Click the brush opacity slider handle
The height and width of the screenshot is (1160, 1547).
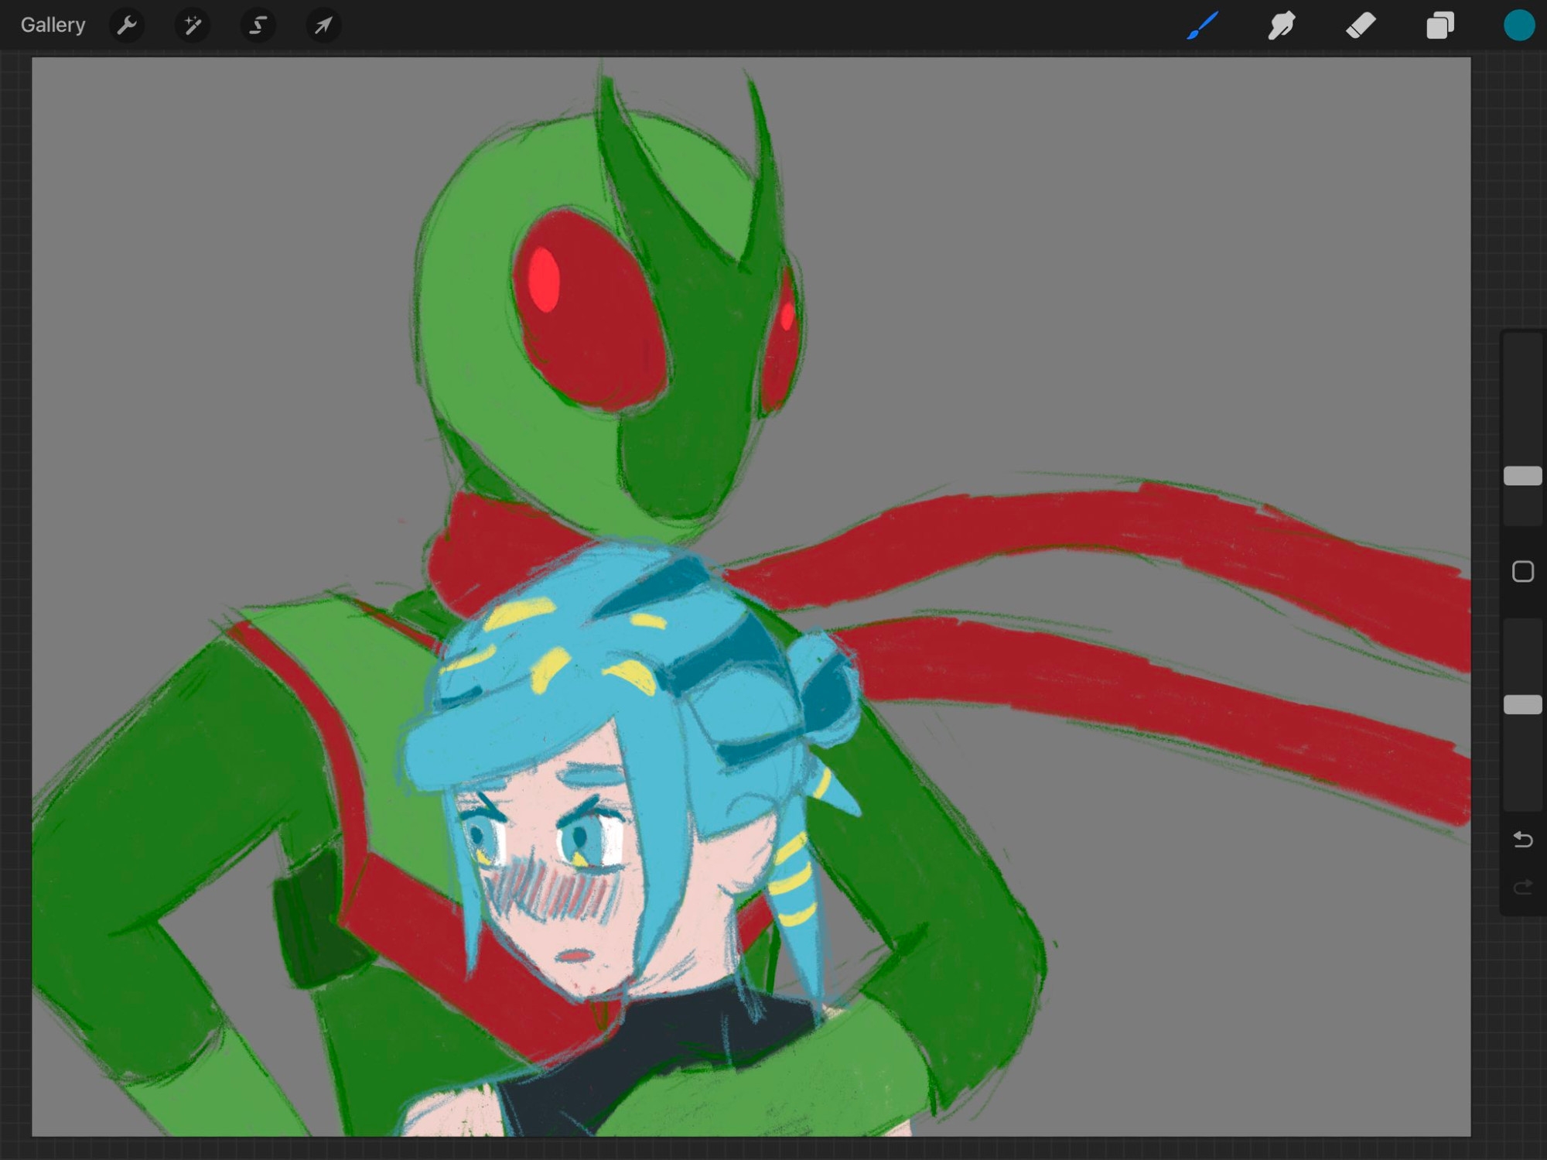(x=1522, y=704)
